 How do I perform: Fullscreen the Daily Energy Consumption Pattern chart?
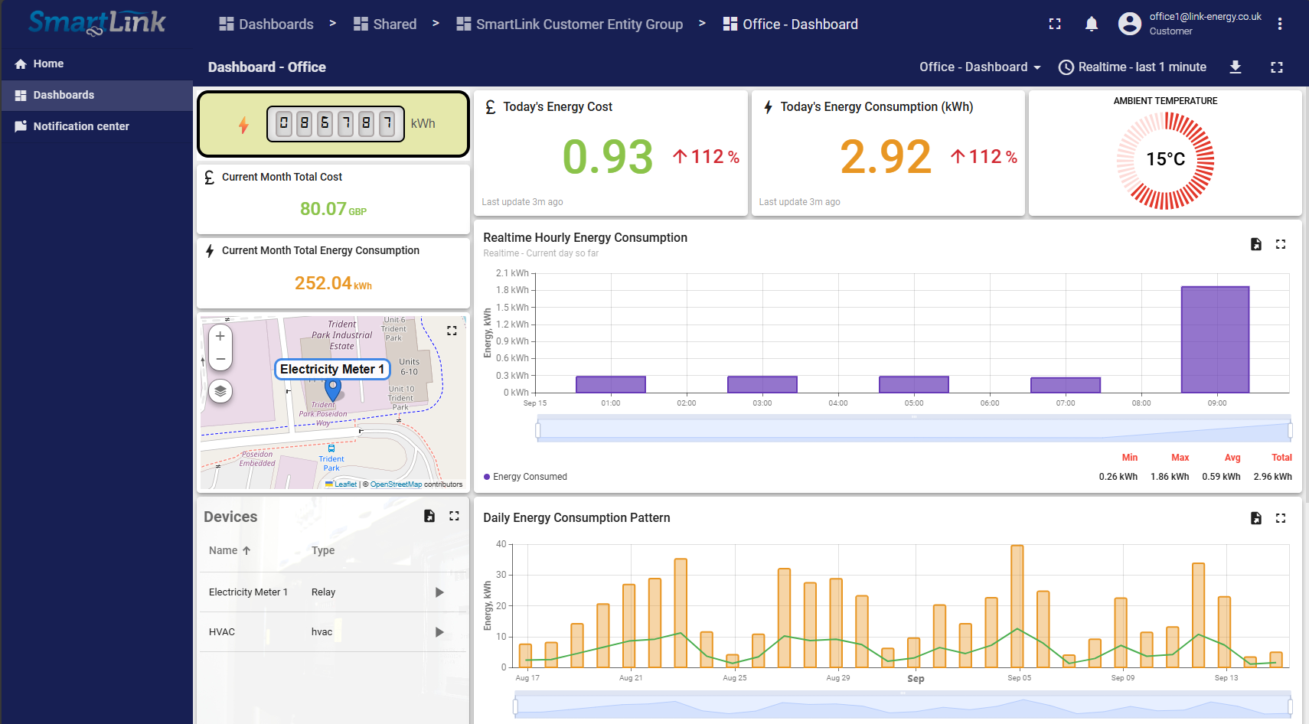(x=1281, y=518)
